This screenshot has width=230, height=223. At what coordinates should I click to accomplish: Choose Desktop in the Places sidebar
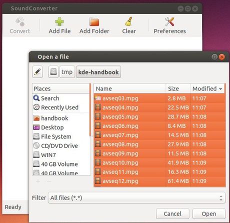pos(52,127)
